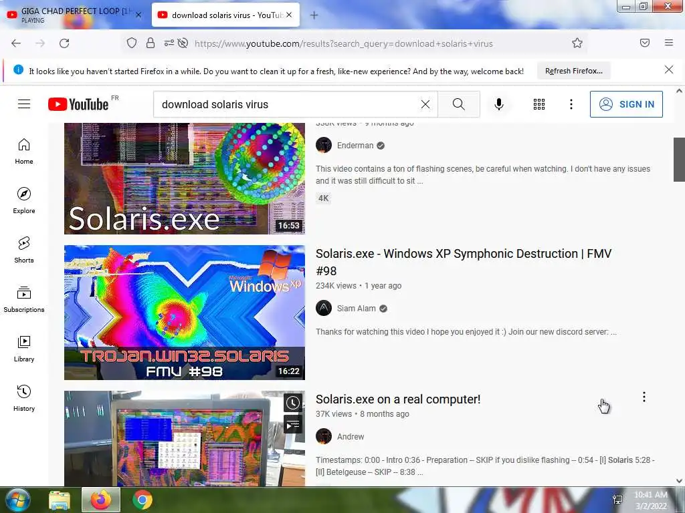Open the YouTube hamburger guide menu
Screen dimensions: 685x513
24,104
